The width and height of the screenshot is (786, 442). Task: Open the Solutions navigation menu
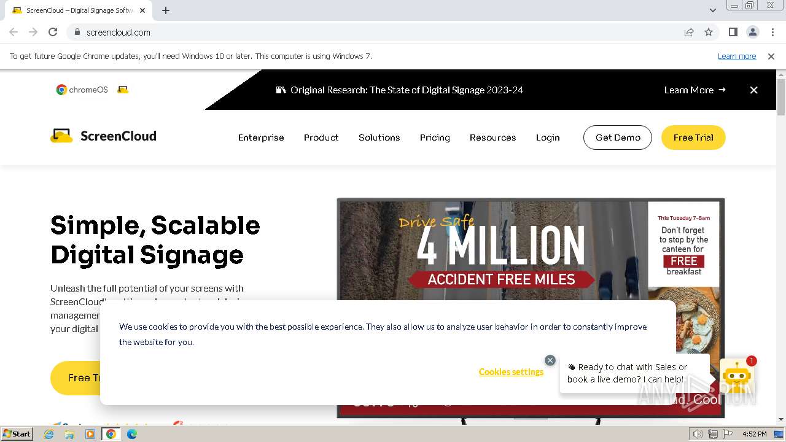tap(379, 138)
